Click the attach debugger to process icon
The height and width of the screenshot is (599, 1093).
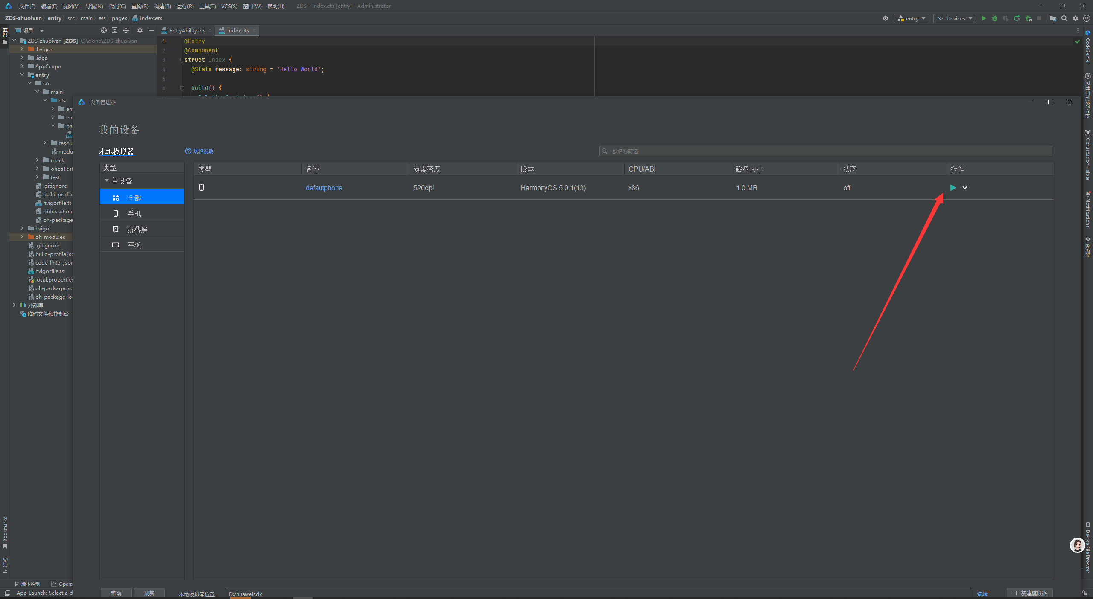pyautogui.click(x=1028, y=18)
